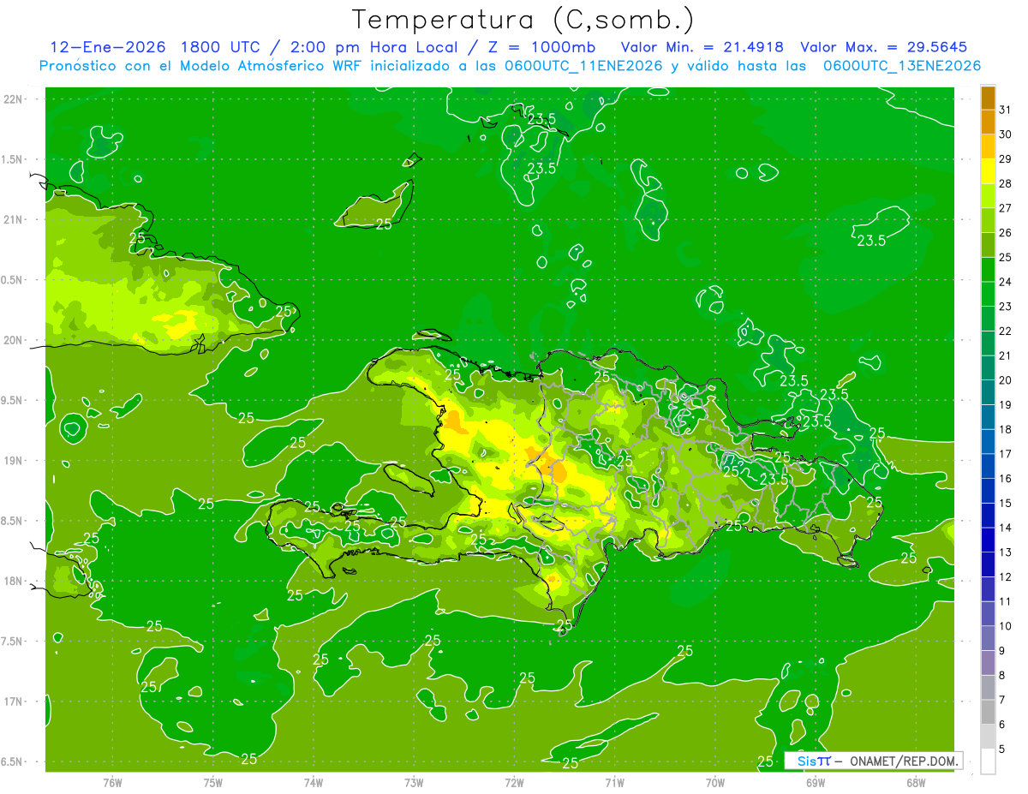Screen dimensions: 1028x794
Task: Click the "17" colorbar scale value
Action: tap(1005, 454)
